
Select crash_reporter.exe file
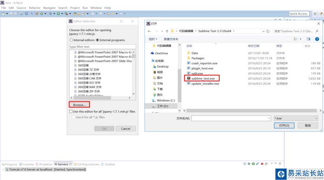click(204, 63)
